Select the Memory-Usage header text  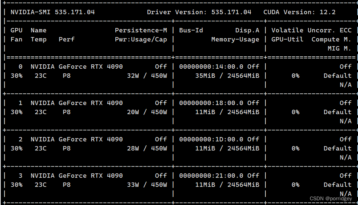(235, 40)
